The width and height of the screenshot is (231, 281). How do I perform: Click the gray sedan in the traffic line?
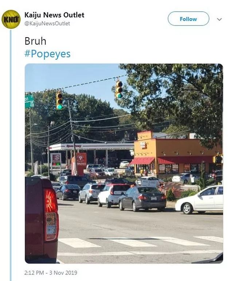click(x=142, y=199)
